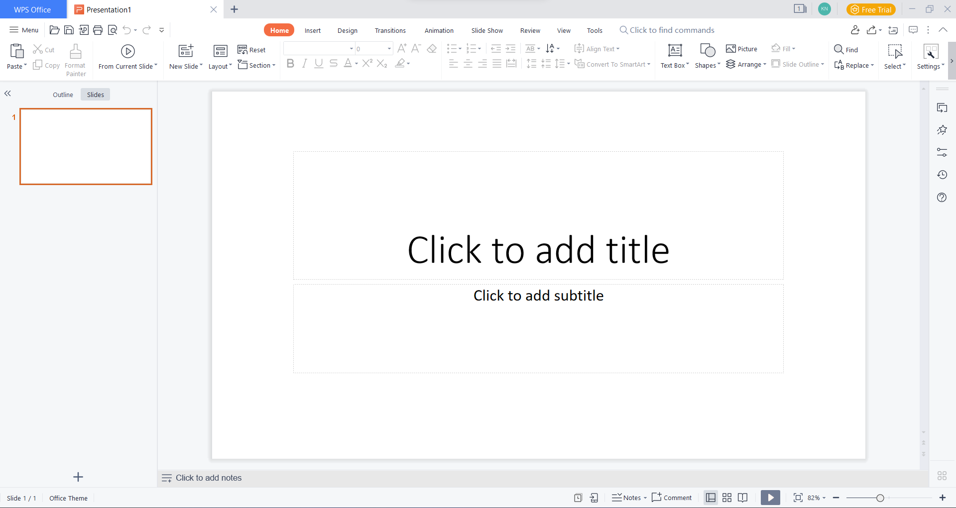
Task: Click the Find magnifier tool
Action: [x=846, y=49]
